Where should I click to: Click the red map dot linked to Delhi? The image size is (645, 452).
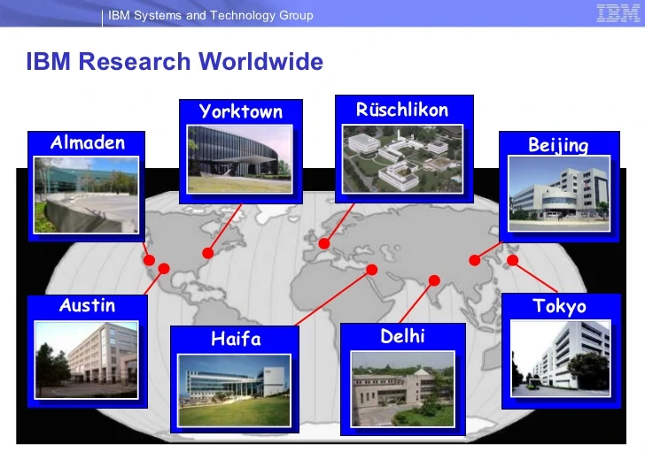pos(434,280)
